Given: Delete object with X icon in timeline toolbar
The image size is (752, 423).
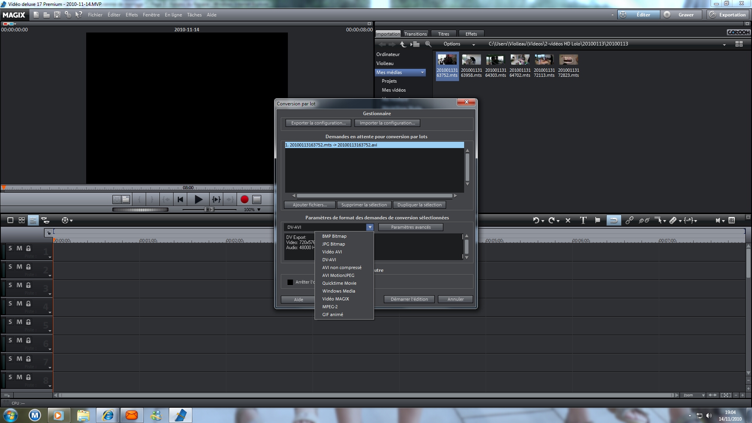Looking at the screenshot, I should tap(568, 221).
